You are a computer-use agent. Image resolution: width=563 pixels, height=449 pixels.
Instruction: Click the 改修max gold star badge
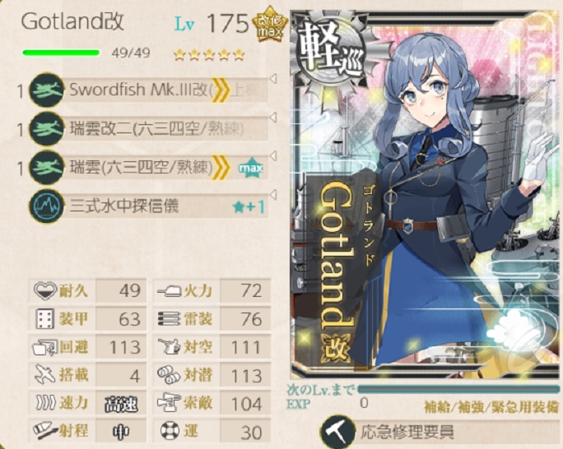[x=270, y=26]
